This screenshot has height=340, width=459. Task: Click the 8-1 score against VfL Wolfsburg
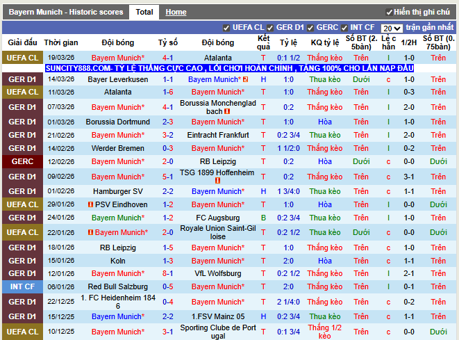point(168,274)
